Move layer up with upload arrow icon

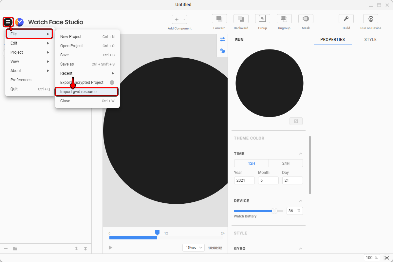(76, 249)
